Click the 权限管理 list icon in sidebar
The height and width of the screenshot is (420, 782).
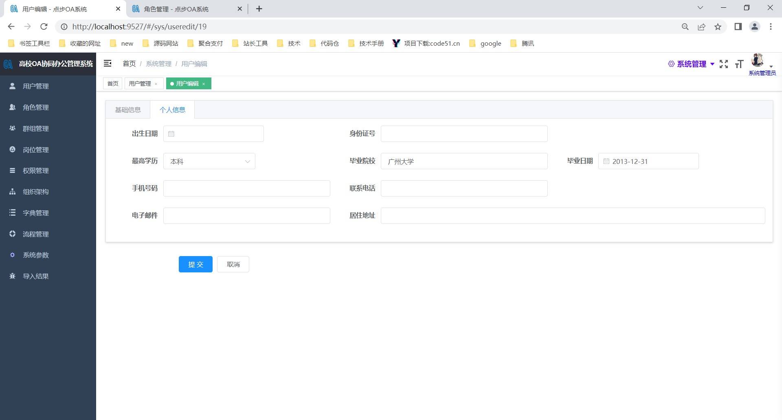pos(12,170)
